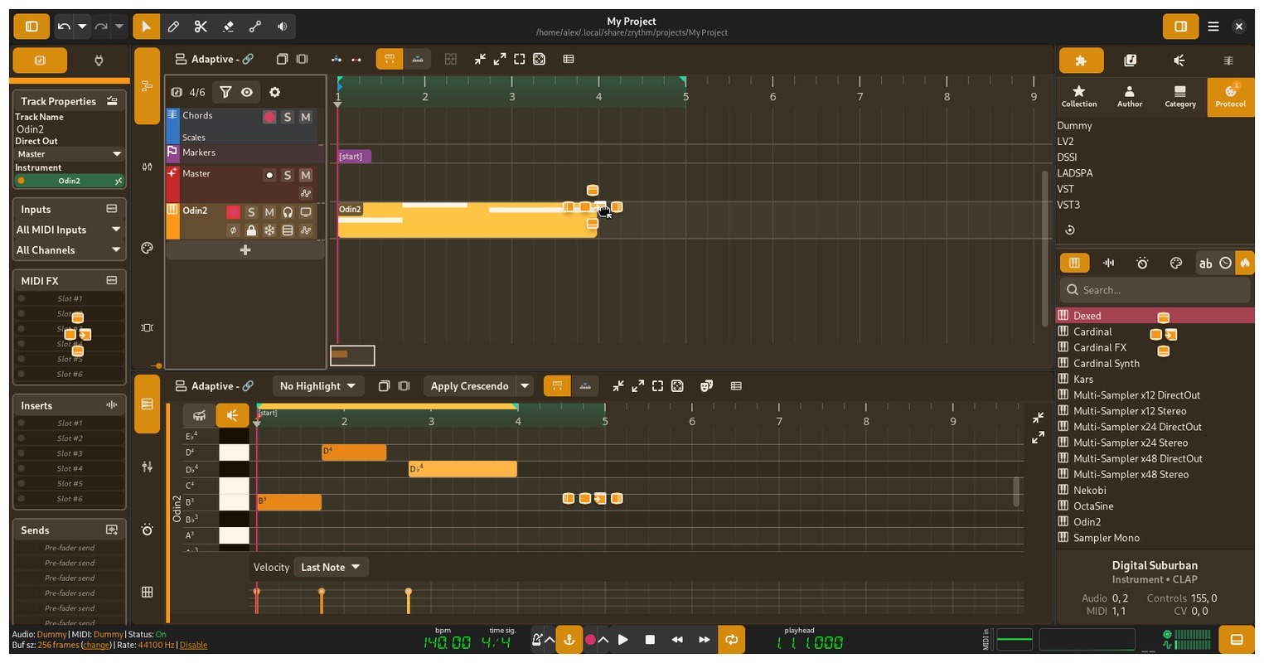Toggle the left panel visibility
1264x663 pixels.
[x=31, y=27]
